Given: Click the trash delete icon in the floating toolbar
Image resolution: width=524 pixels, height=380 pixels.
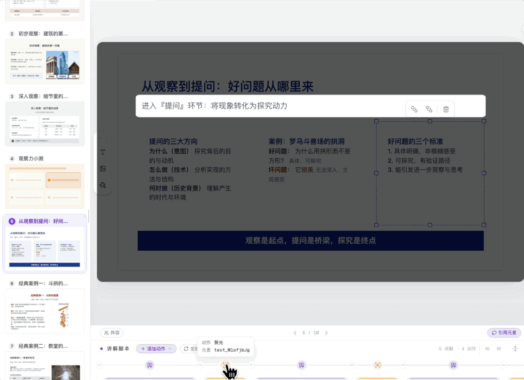Looking at the screenshot, I should pos(446,109).
